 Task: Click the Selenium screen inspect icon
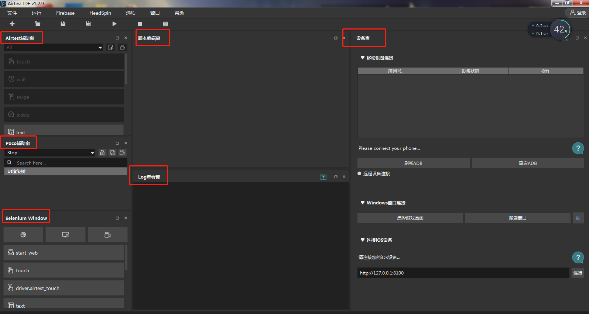point(65,235)
